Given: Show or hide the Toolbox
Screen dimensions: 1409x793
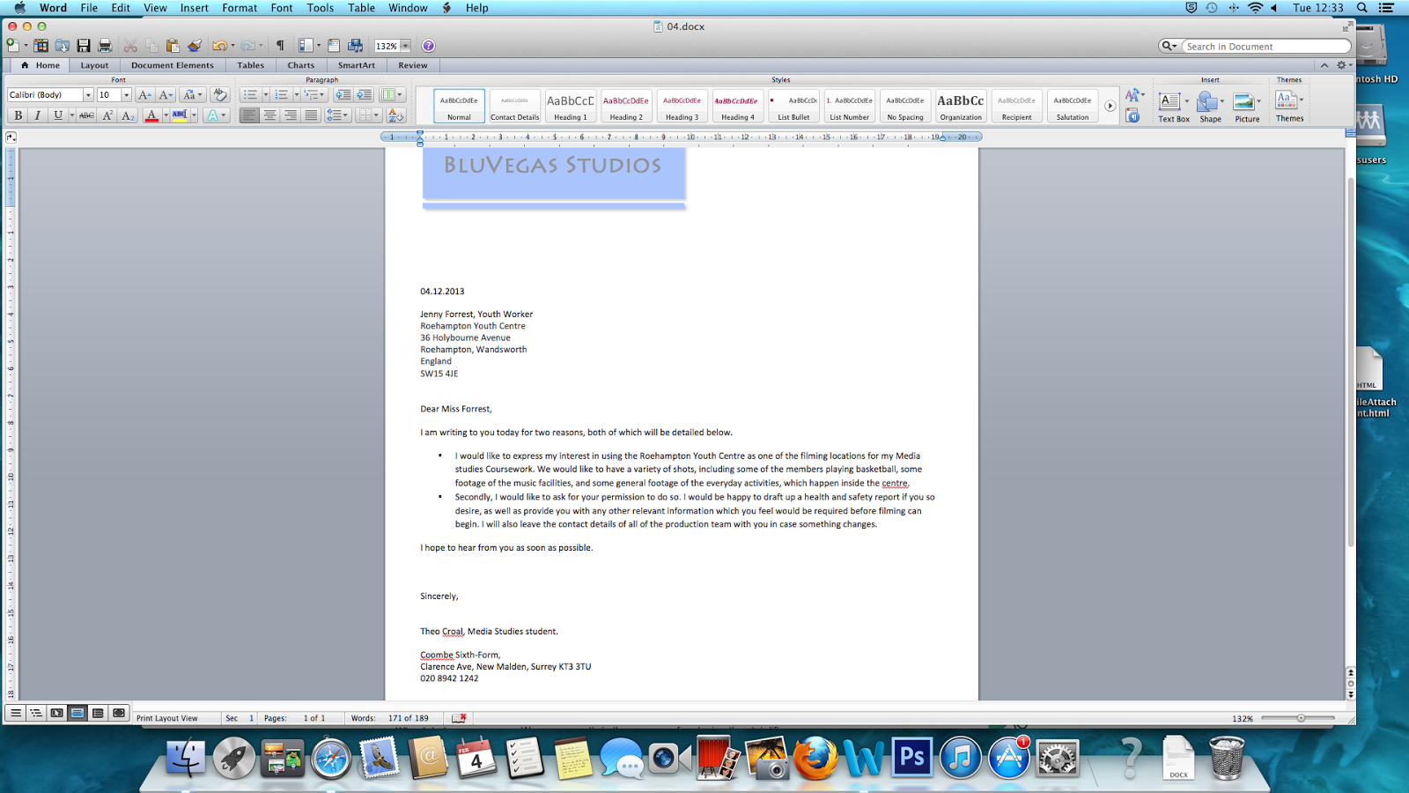Looking at the screenshot, I should [334, 46].
